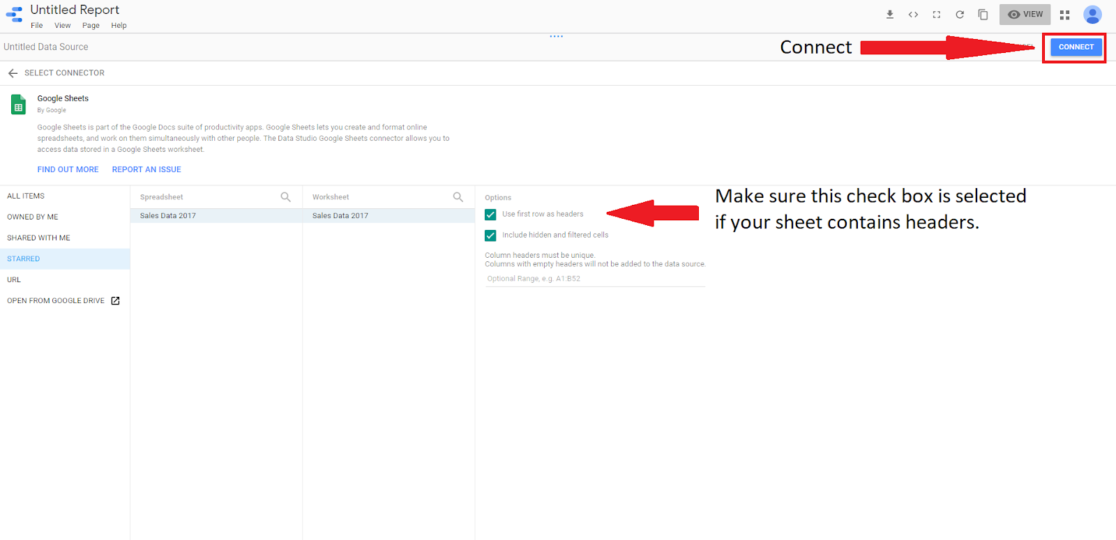Image resolution: width=1116 pixels, height=540 pixels.
Task: Go back using the Select Connector arrow
Action: 13,73
